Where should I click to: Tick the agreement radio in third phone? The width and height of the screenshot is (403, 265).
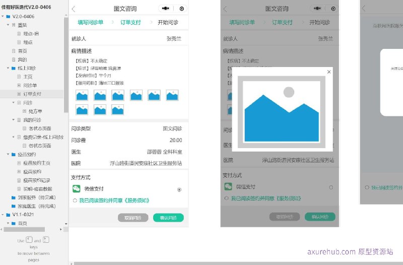367,187
